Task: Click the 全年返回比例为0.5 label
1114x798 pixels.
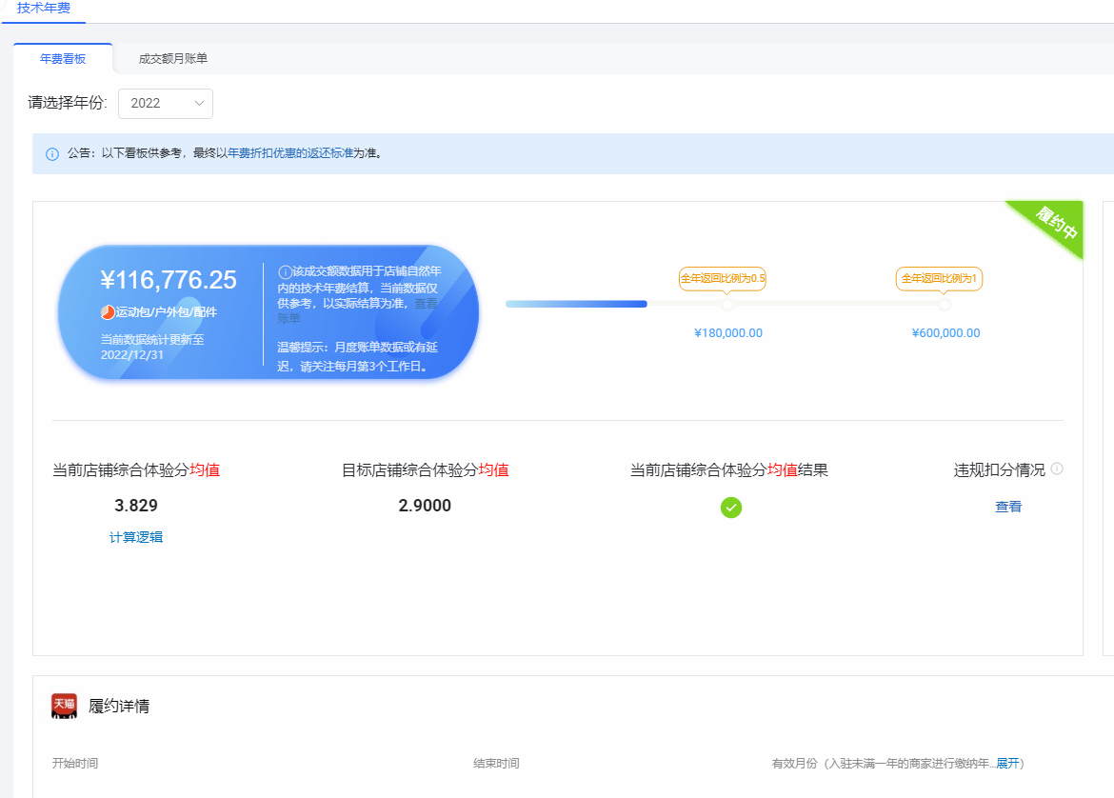Action: click(x=723, y=278)
